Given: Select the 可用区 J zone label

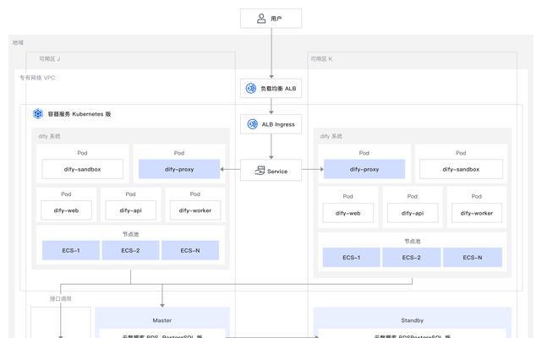Looking at the screenshot, I should [x=49, y=59].
